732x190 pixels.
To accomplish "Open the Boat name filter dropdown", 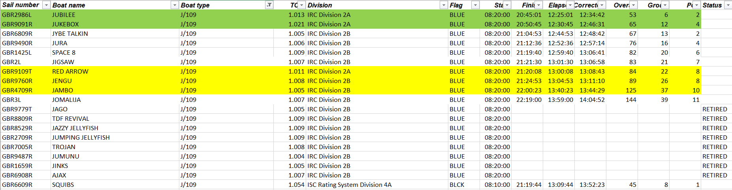I will point(175,5).
